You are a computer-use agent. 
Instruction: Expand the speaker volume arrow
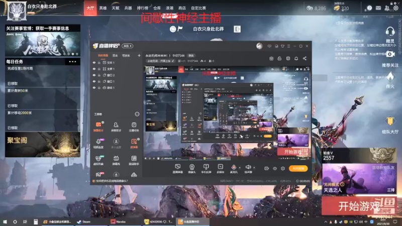[x=254, y=168]
